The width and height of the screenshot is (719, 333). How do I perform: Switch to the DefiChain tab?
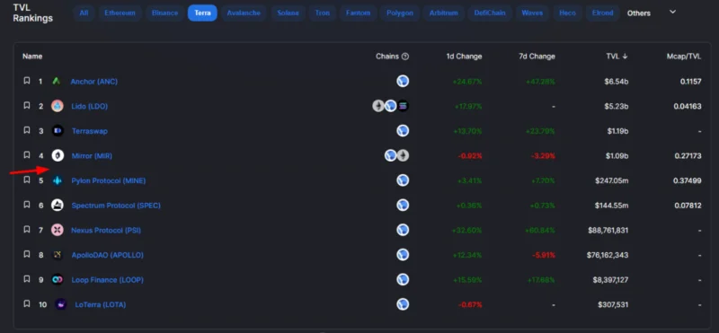pyautogui.click(x=490, y=13)
